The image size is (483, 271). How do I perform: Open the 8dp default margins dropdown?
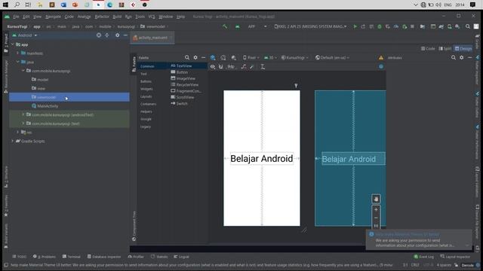click(x=232, y=67)
